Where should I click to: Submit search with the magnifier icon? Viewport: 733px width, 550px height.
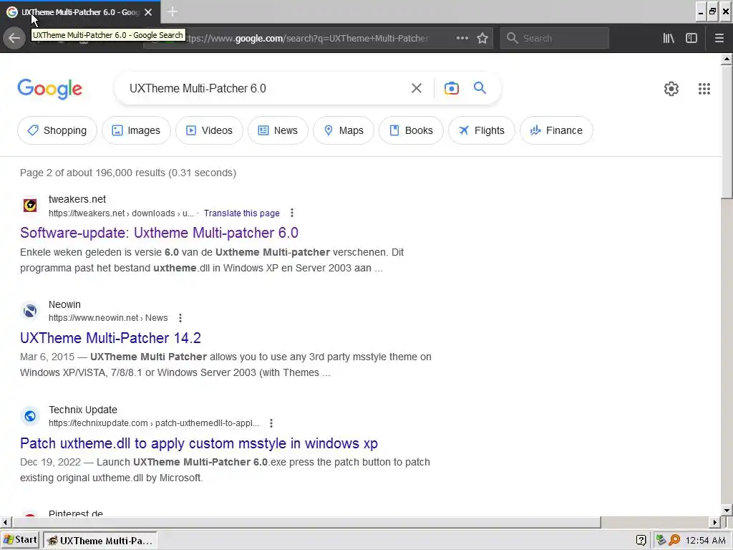[480, 87]
